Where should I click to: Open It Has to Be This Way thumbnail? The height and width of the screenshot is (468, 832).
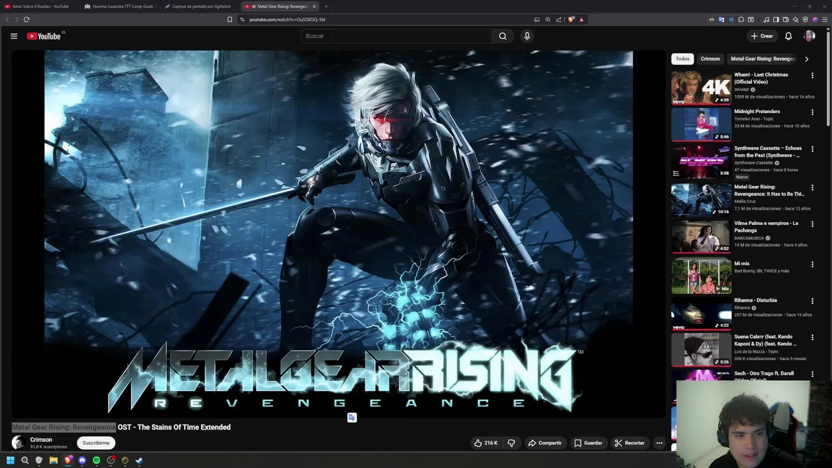(701, 199)
